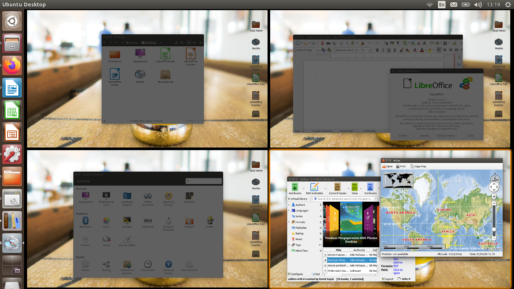This screenshot has width=514, height=289.
Task: Click the volume icon in the top bar
Action: coord(478,5)
